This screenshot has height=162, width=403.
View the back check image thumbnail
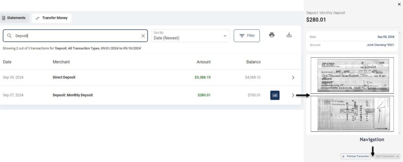352,114
